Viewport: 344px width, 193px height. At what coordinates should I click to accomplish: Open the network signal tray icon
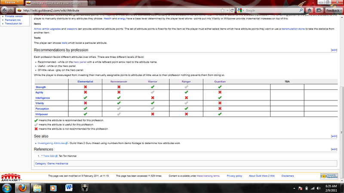(x=313, y=188)
